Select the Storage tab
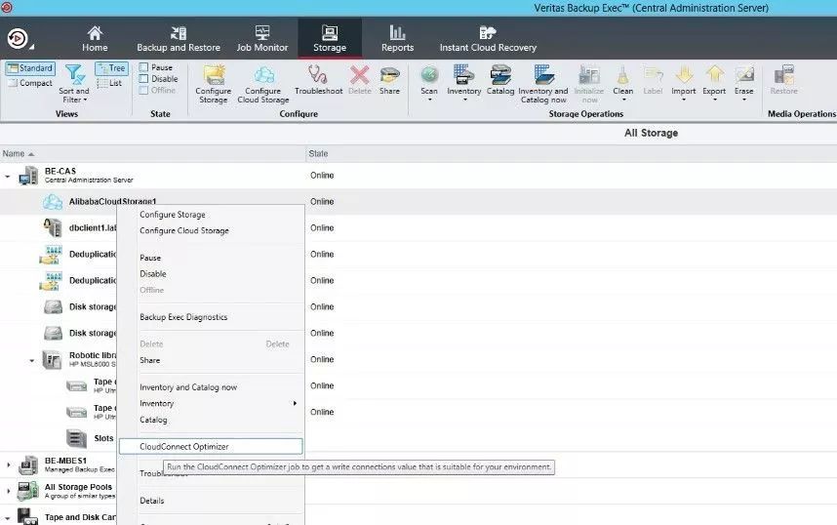 pos(330,39)
